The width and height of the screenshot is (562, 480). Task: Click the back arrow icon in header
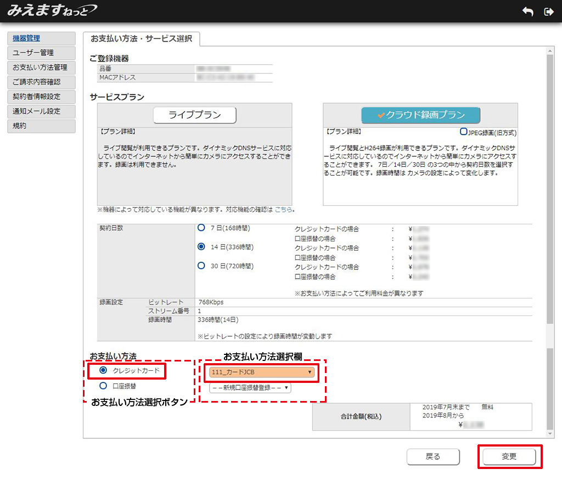pyautogui.click(x=527, y=12)
